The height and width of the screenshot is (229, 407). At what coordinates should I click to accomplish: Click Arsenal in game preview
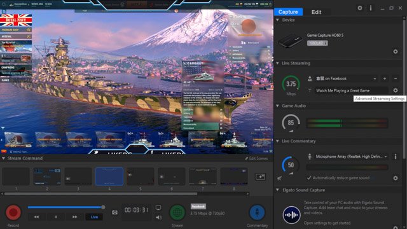(16, 36)
